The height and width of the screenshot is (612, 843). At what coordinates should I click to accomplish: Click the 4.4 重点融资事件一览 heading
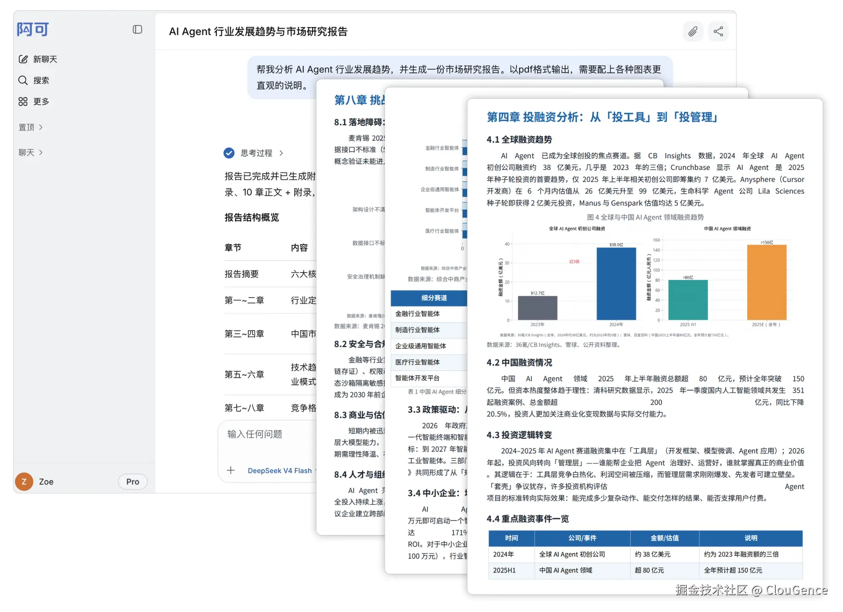[527, 519]
